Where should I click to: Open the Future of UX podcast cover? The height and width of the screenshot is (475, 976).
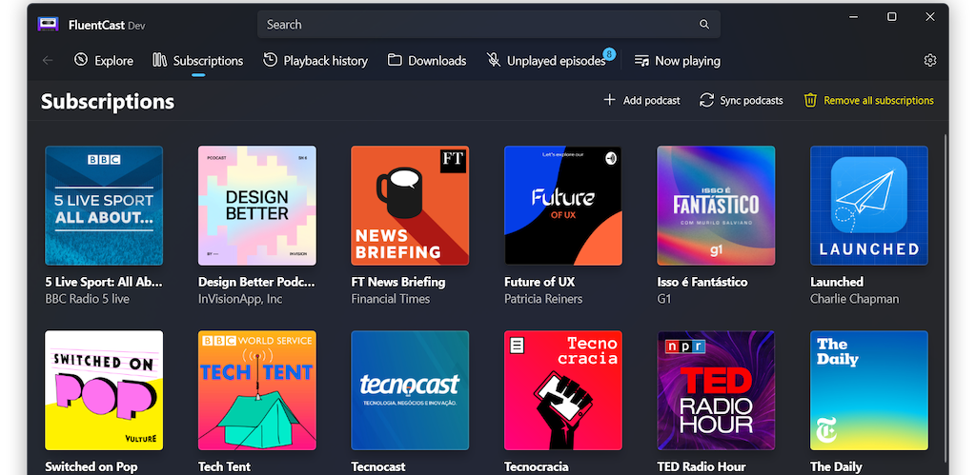(x=563, y=206)
